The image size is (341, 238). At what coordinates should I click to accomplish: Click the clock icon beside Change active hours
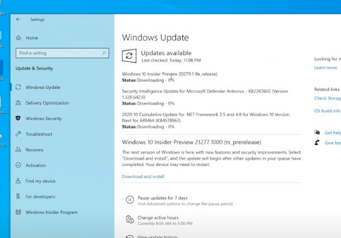(130, 219)
